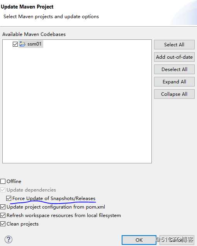Uncheck the ssm01 project checkbox
The height and width of the screenshot is (246, 197).
pyautogui.click(x=15, y=44)
